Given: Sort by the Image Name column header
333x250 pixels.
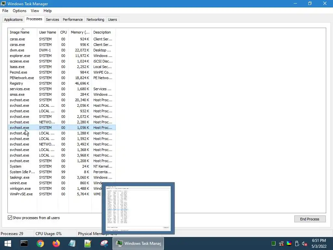Looking at the screenshot, I should pyautogui.click(x=22, y=32).
